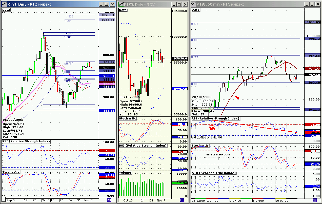Minimize the RTSI Daily chart window
This screenshot has height=204, width=322.
click(101, 4)
